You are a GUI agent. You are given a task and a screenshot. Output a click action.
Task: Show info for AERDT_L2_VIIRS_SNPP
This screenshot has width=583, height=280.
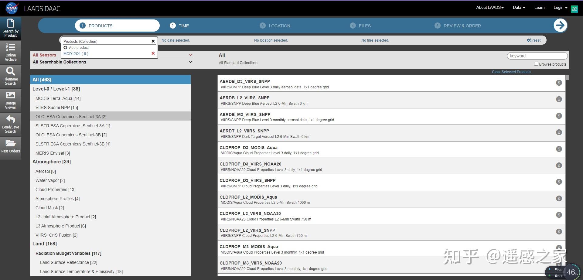(559, 132)
